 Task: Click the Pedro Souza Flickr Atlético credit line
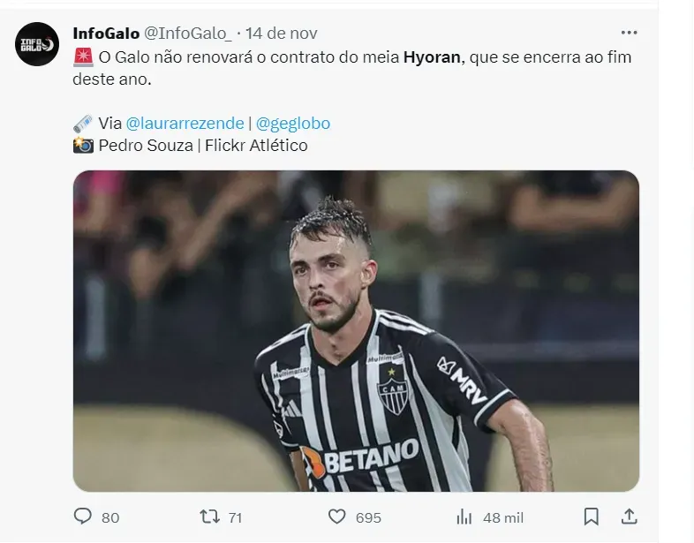(203, 146)
